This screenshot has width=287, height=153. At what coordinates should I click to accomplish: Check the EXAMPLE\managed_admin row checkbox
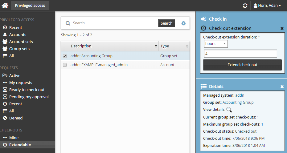tap(65, 65)
